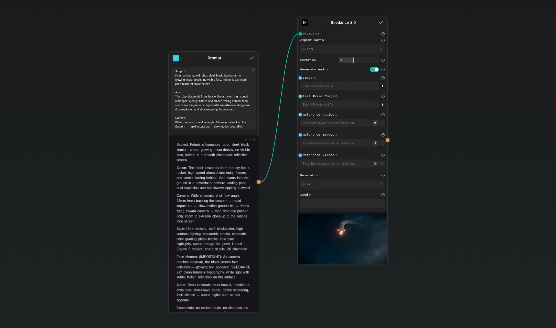This screenshot has width=556, height=328.
Task: Select the Prompt node title bar
Action: pos(214,58)
